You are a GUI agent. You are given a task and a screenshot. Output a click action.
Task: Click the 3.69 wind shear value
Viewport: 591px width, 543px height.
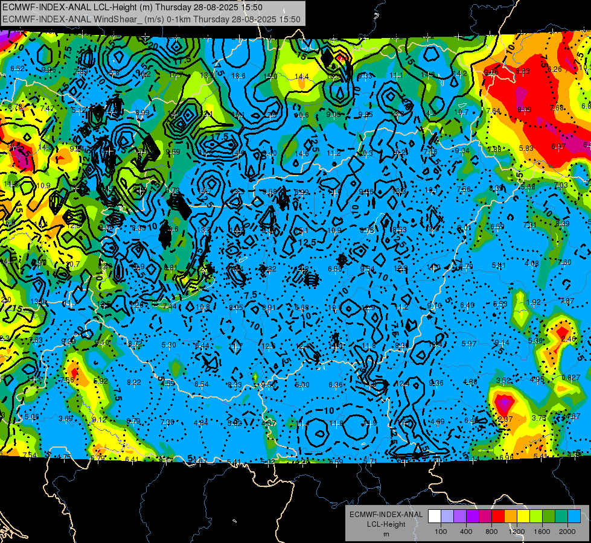coord(66,418)
